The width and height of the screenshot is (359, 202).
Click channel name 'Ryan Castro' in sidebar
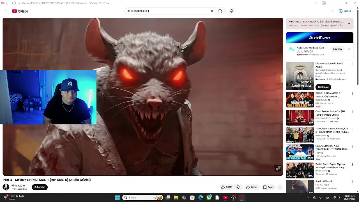[x=321, y=136]
